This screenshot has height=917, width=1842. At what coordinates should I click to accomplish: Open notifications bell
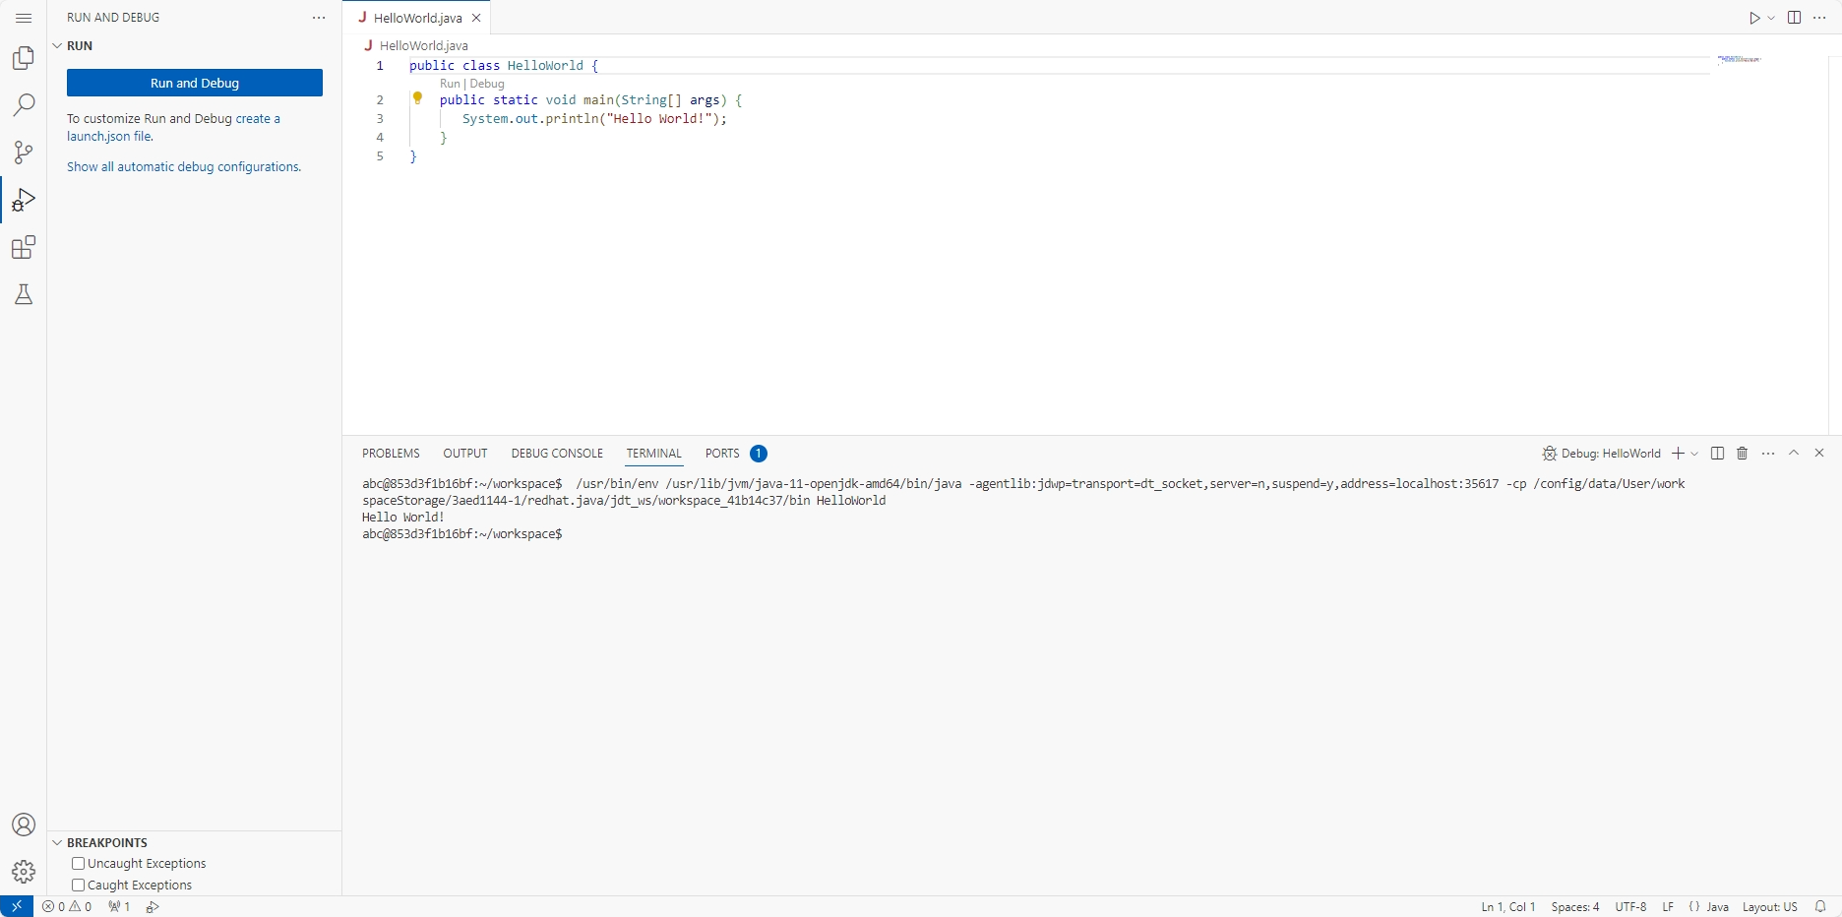pyautogui.click(x=1820, y=907)
